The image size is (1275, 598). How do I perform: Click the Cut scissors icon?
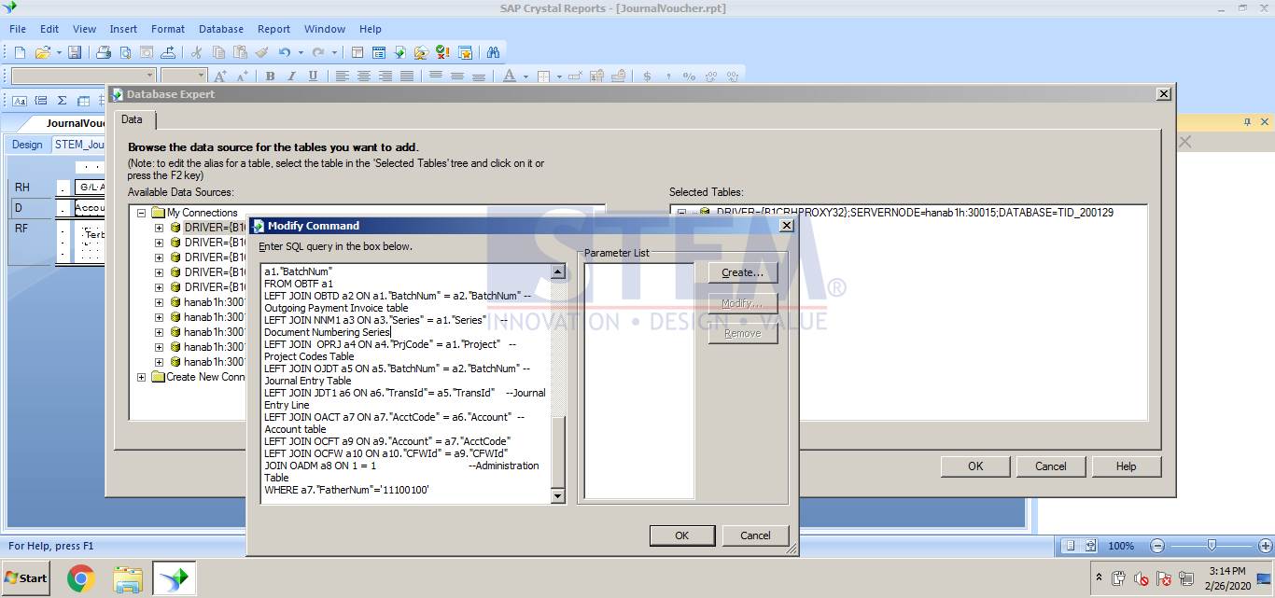[197, 52]
